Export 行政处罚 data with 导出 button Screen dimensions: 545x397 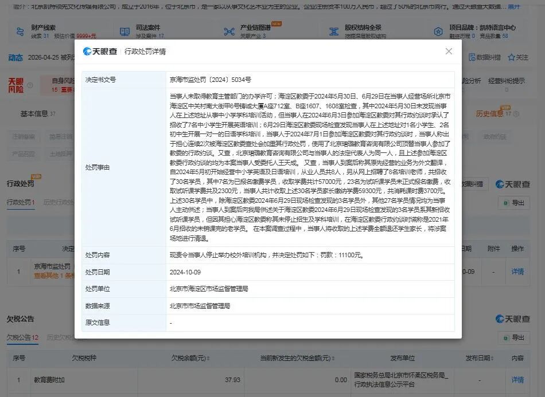(x=513, y=203)
